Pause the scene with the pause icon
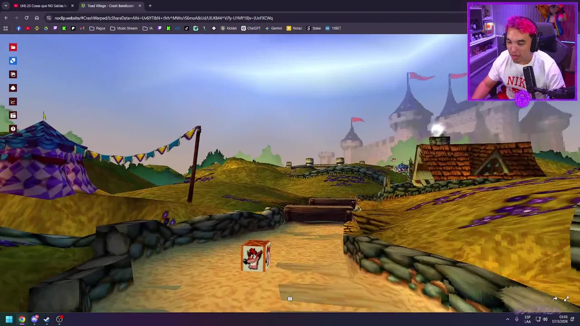 click(290, 298)
